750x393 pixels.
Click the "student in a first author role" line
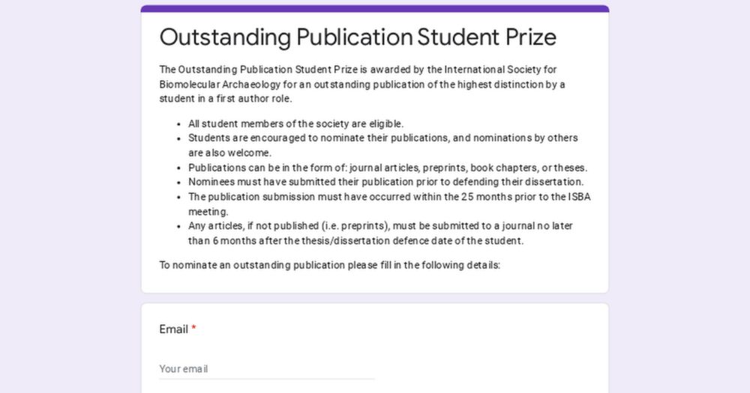[225, 99]
